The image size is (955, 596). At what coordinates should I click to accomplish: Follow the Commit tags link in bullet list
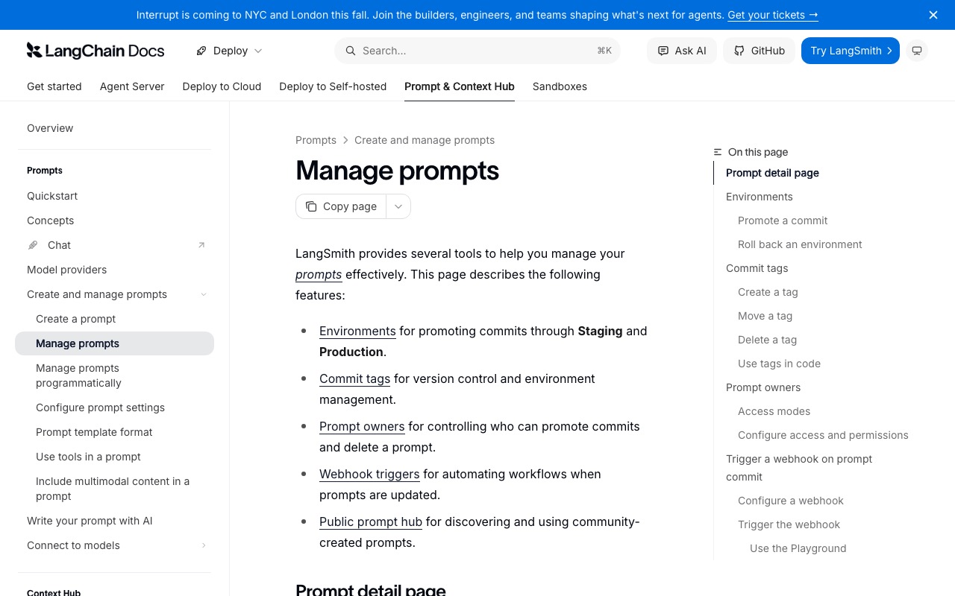354,378
